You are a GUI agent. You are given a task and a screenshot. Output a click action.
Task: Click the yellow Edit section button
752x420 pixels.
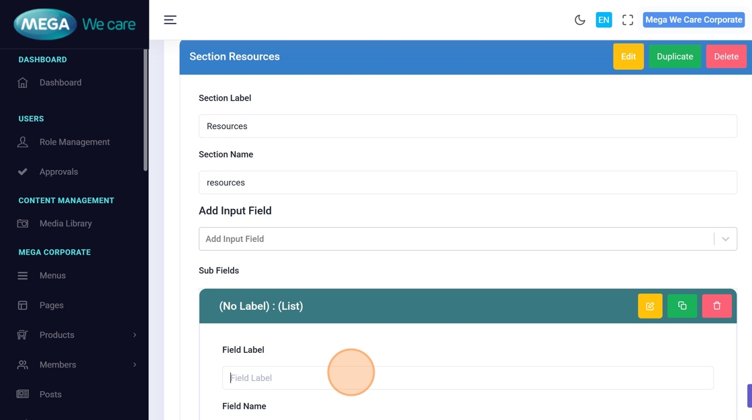point(628,56)
